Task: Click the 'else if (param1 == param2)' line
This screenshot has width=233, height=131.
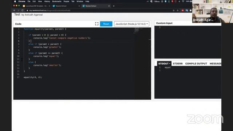Action: click(x=46, y=53)
